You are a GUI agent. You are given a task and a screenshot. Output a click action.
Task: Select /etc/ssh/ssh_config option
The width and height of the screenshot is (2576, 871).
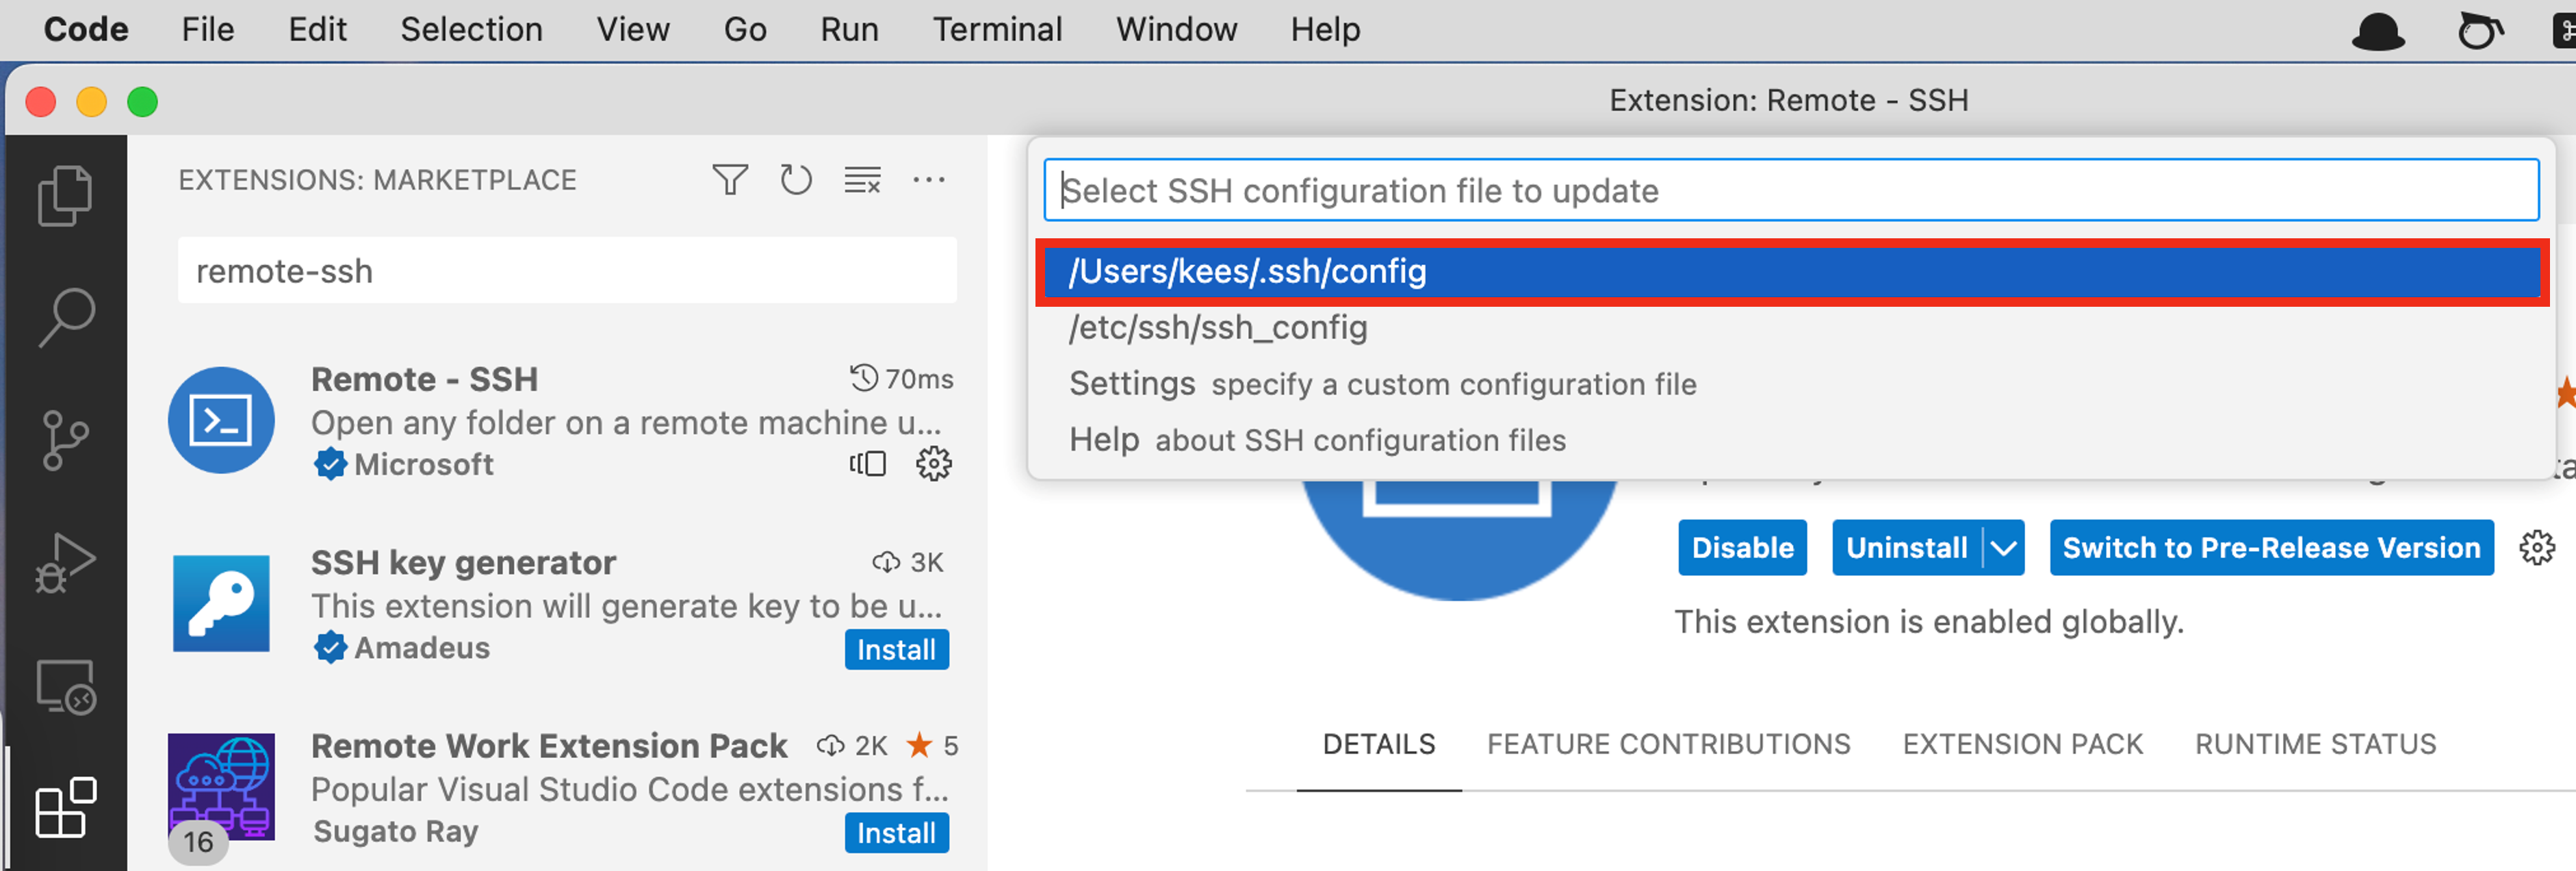1792,328
